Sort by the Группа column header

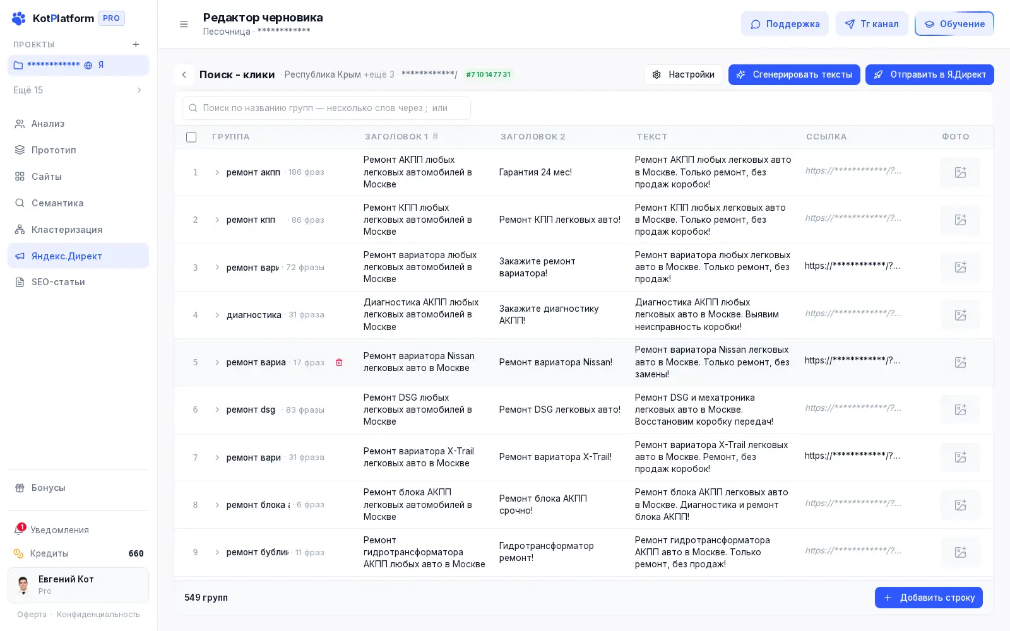[231, 136]
